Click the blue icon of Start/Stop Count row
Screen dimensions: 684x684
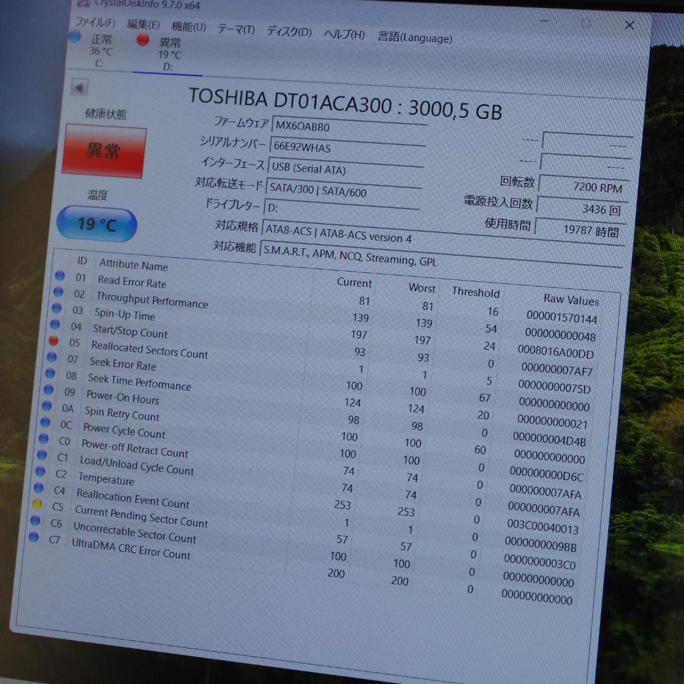[55, 324]
